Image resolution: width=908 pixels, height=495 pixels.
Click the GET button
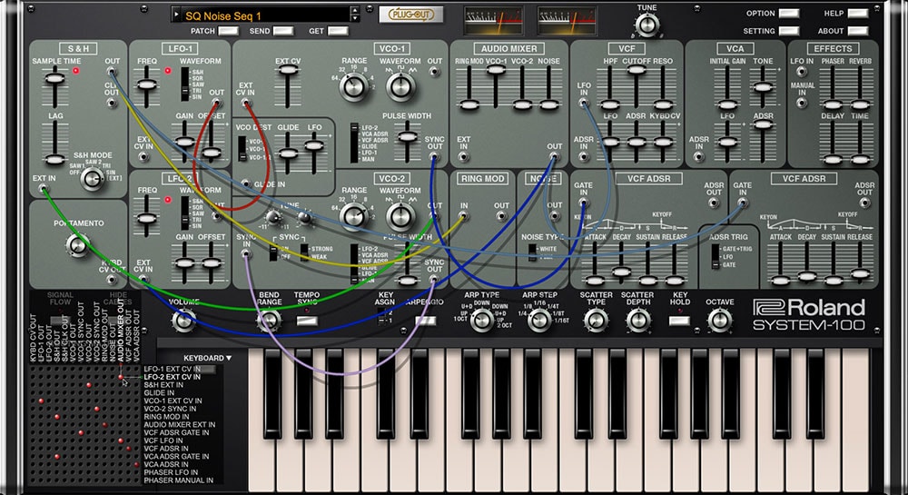tap(338, 31)
